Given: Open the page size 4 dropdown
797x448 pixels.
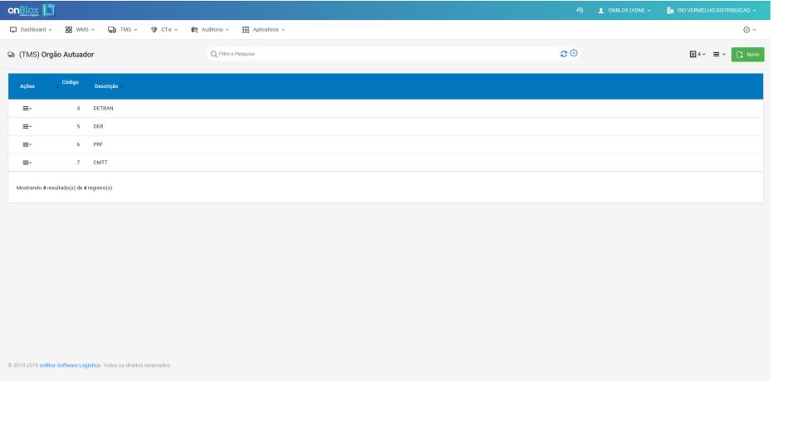Looking at the screenshot, I should (697, 54).
